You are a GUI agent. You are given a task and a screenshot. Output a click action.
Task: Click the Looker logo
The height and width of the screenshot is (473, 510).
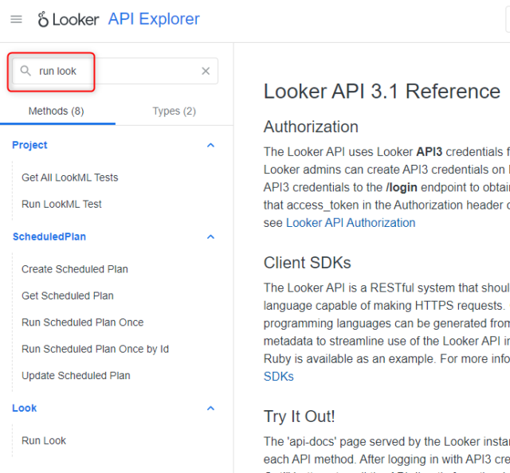(69, 19)
